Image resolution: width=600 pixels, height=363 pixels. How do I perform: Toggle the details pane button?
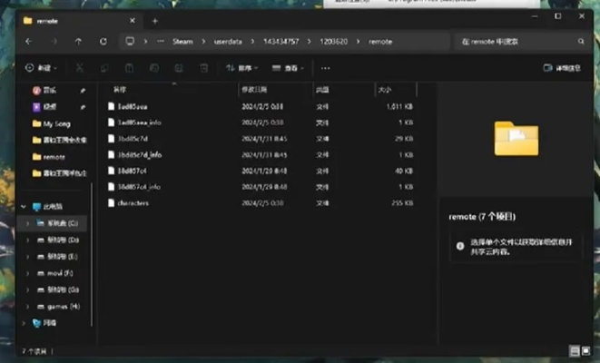pyautogui.click(x=562, y=68)
